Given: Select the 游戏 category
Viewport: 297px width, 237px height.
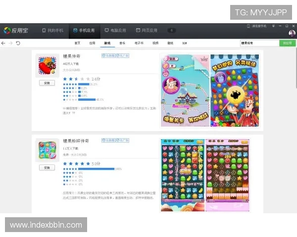Looking at the screenshot, I should point(107,43).
